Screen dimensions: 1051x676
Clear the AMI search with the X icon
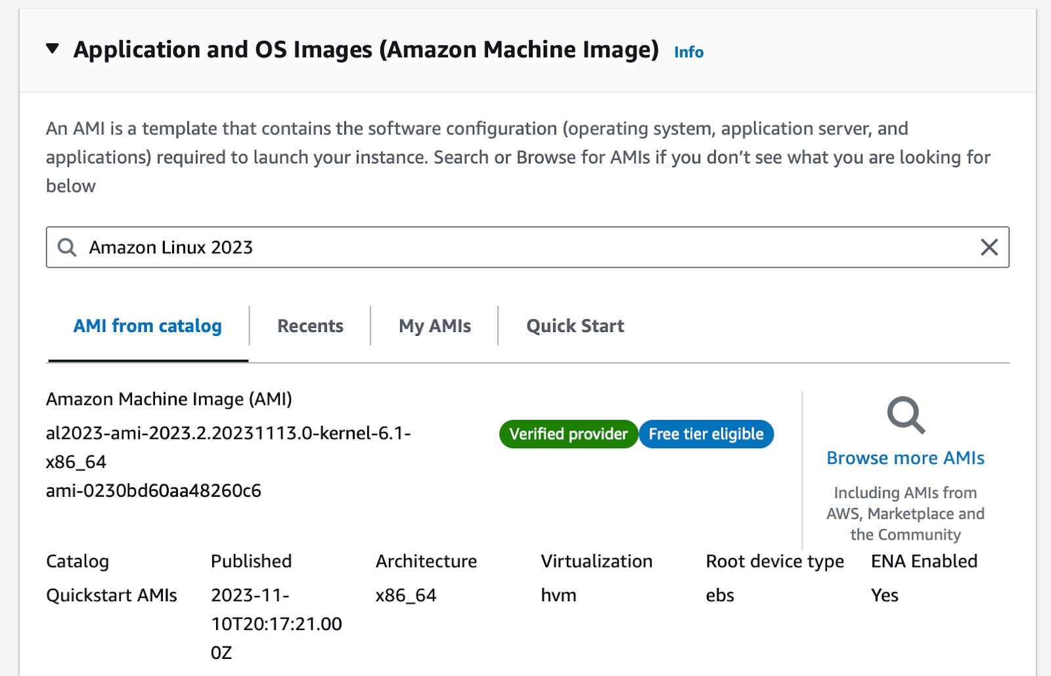pos(989,247)
